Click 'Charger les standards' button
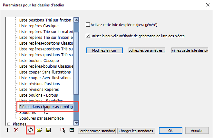Viewport: 213px width, 138px height. [136, 131]
